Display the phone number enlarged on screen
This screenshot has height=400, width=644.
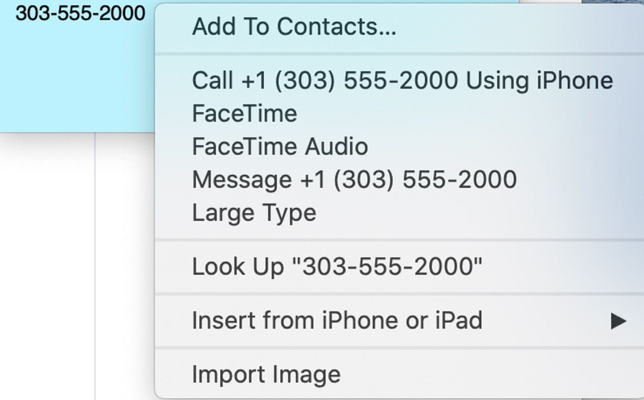coord(254,213)
